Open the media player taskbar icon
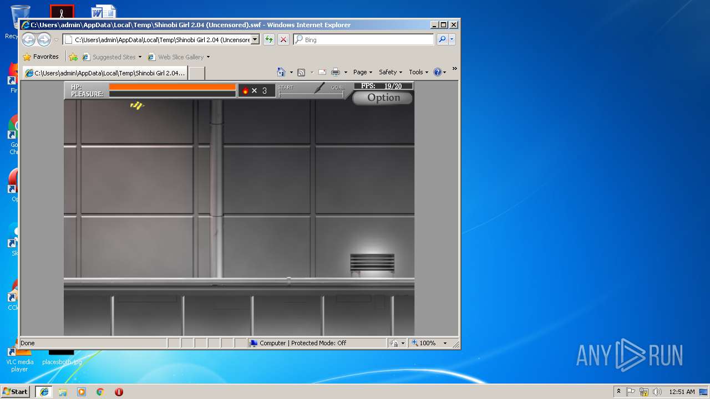 pyautogui.click(x=82, y=392)
